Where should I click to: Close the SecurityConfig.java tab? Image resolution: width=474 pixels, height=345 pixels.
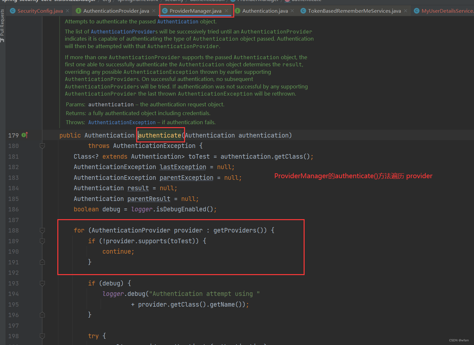point(67,11)
